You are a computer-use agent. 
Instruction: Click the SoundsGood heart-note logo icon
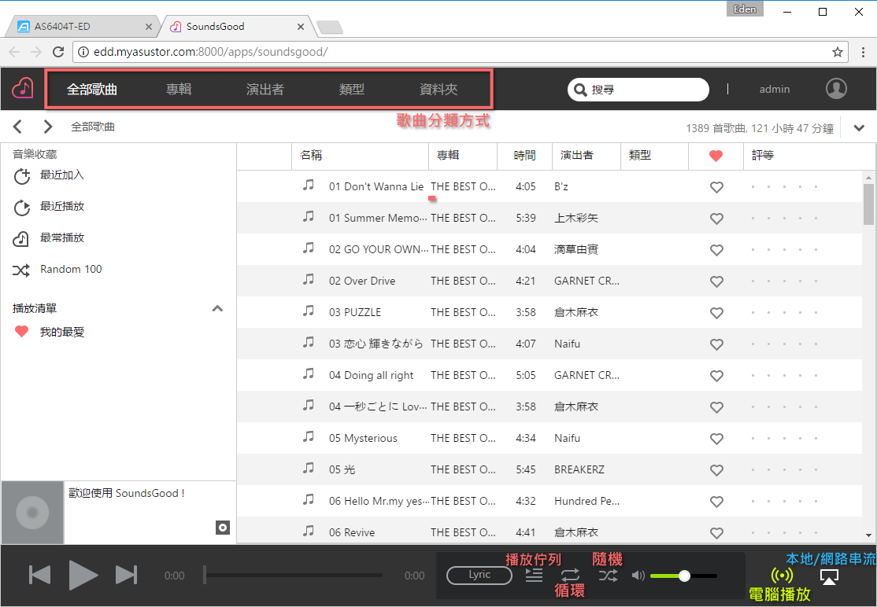[22, 88]
